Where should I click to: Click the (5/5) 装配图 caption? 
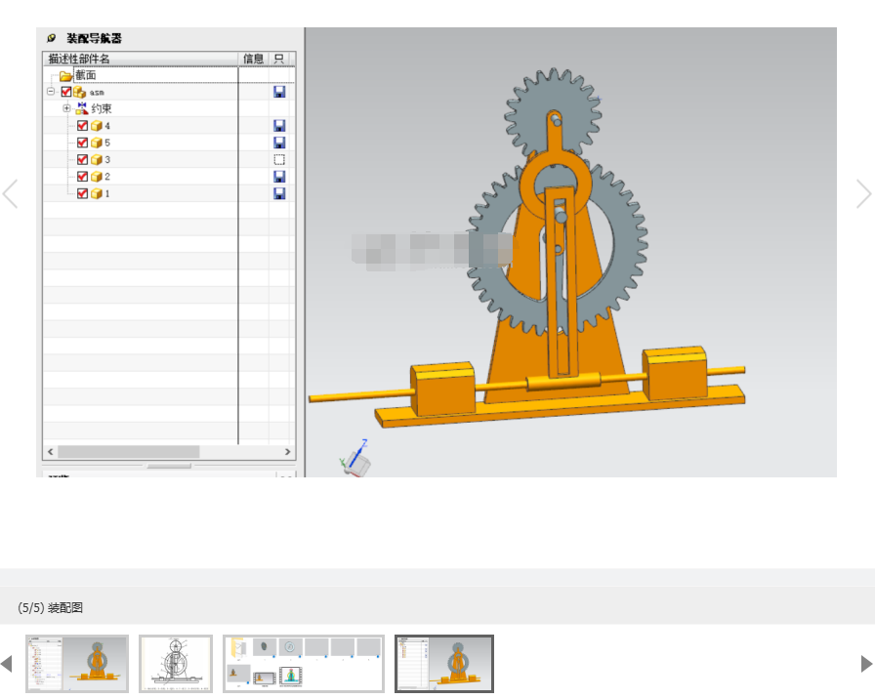point(50,607)
